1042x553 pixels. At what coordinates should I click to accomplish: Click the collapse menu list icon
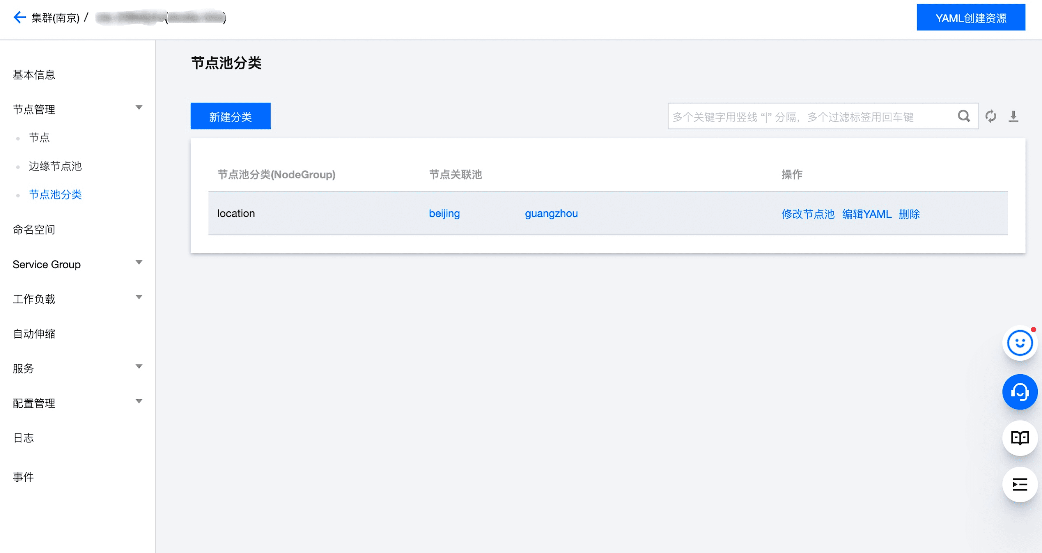point(1019,484)
